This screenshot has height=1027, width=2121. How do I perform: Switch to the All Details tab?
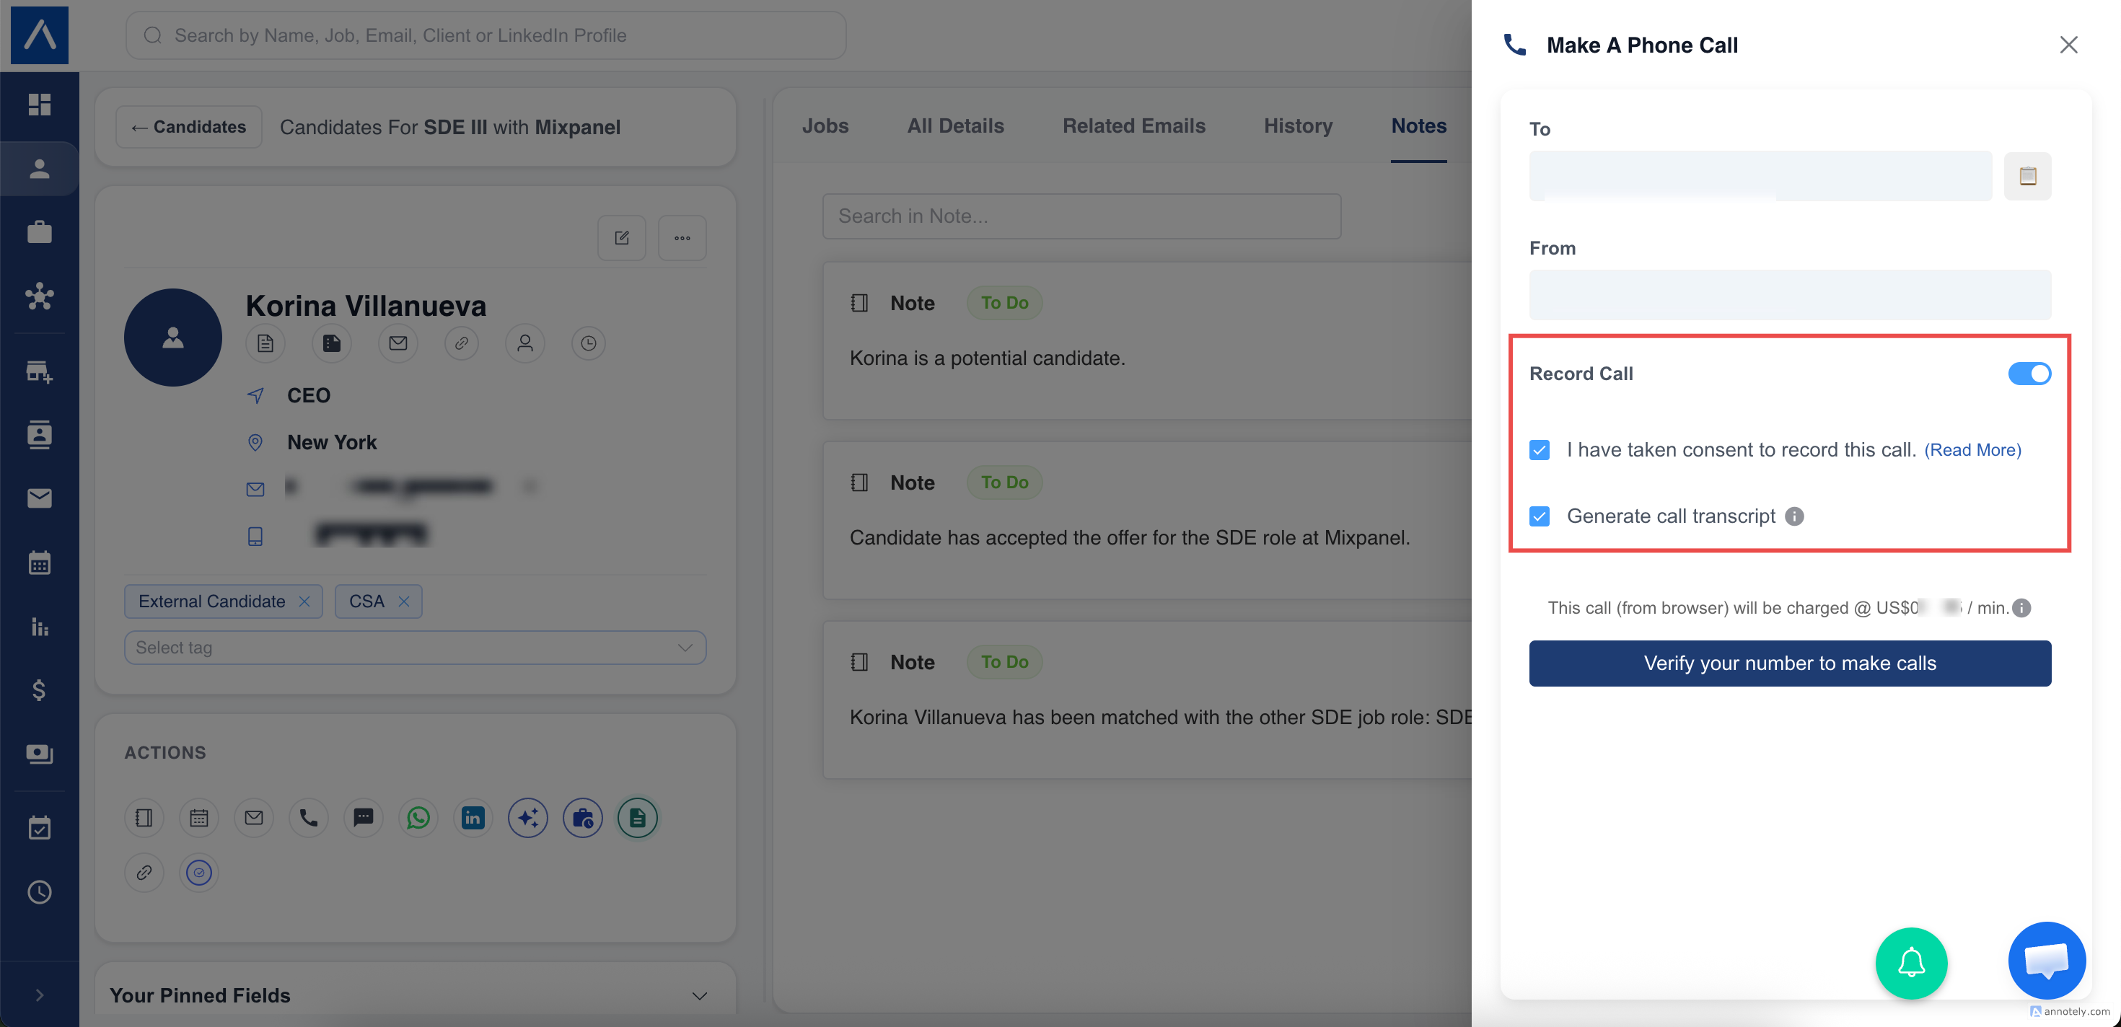955,126
